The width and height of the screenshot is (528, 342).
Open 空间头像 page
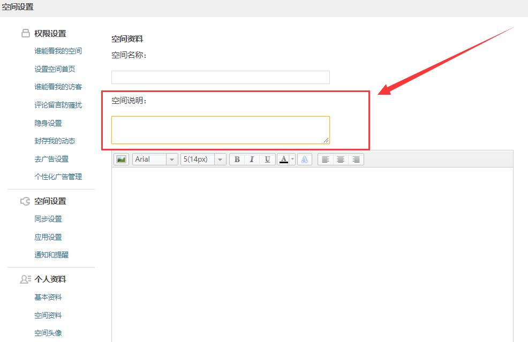tap(48, 333)
